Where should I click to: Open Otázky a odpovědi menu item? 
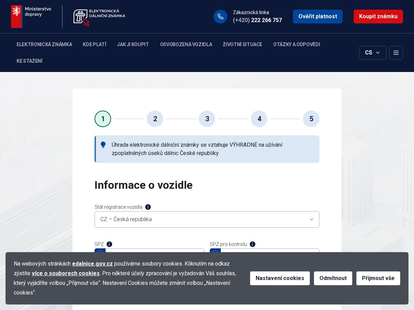[297, 44]
